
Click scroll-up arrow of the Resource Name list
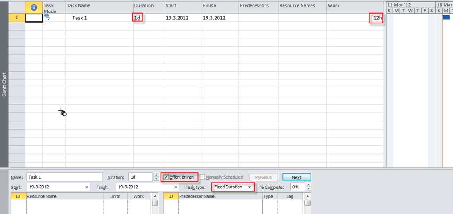point(155,196)
